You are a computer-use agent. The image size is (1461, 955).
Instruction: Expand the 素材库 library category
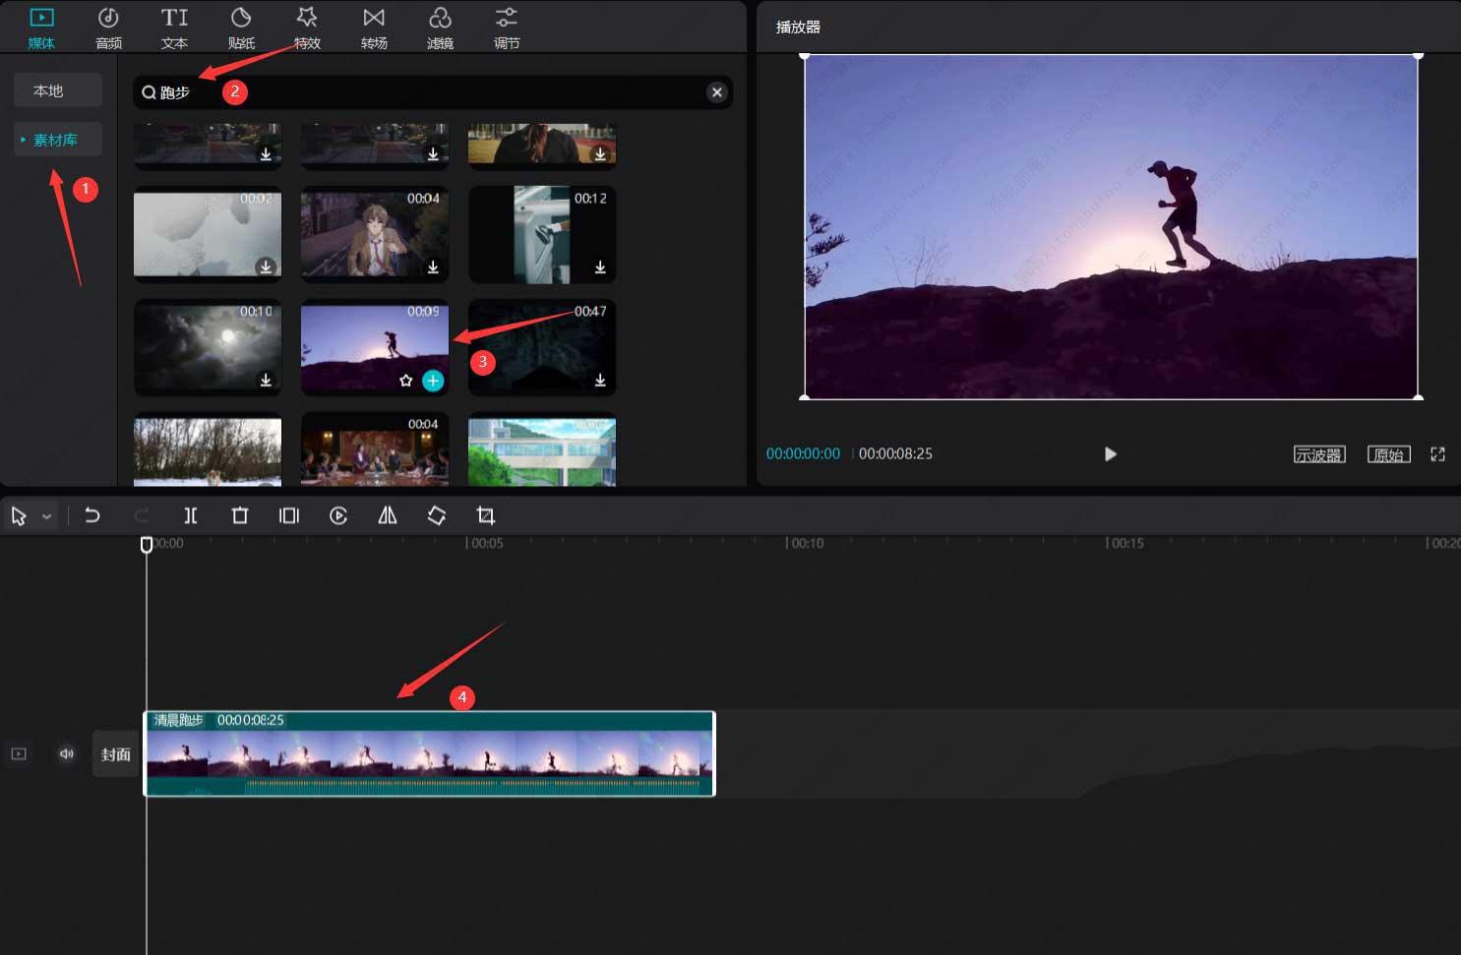57,140
